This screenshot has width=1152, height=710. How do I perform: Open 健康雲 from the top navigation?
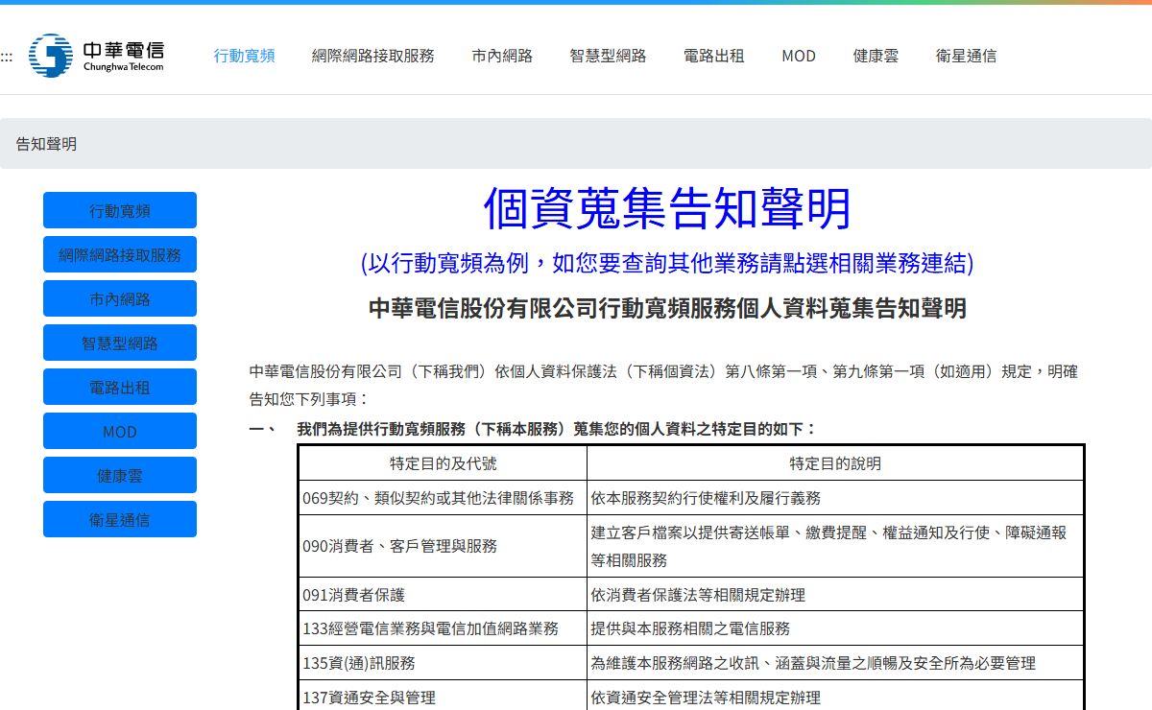point(876,56)
